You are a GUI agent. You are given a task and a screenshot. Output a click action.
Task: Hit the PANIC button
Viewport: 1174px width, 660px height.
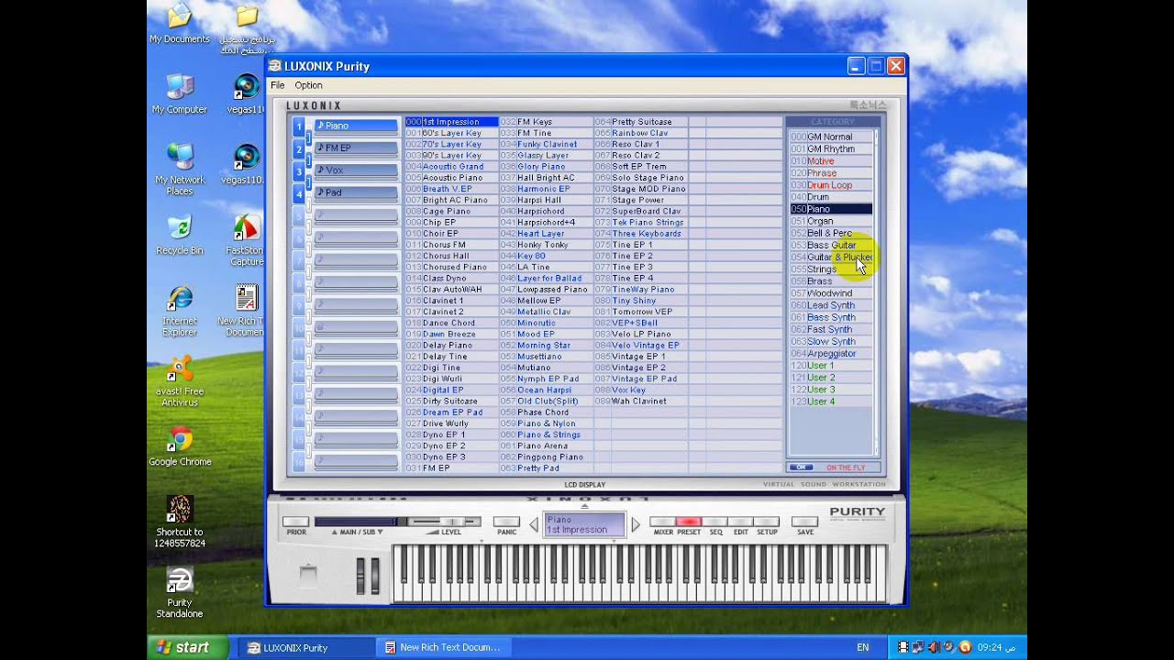pyautogui.click(x=506, y=522)
